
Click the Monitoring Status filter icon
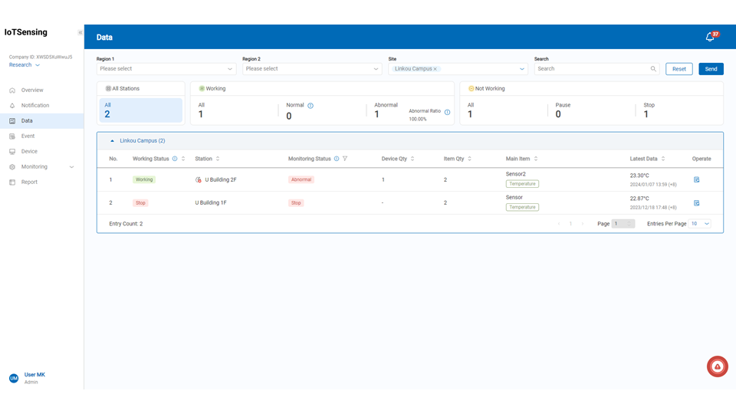(345, 159)
